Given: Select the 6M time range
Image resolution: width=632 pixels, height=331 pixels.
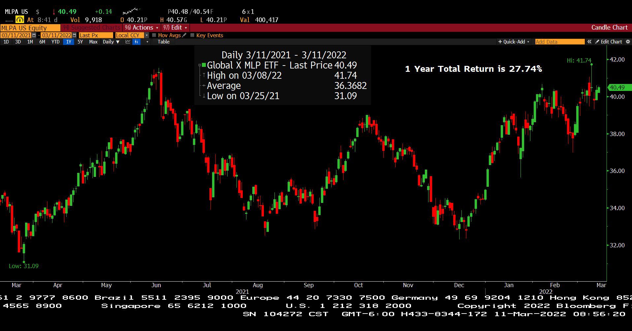Looking at the screenshot, I should [42, 42].
